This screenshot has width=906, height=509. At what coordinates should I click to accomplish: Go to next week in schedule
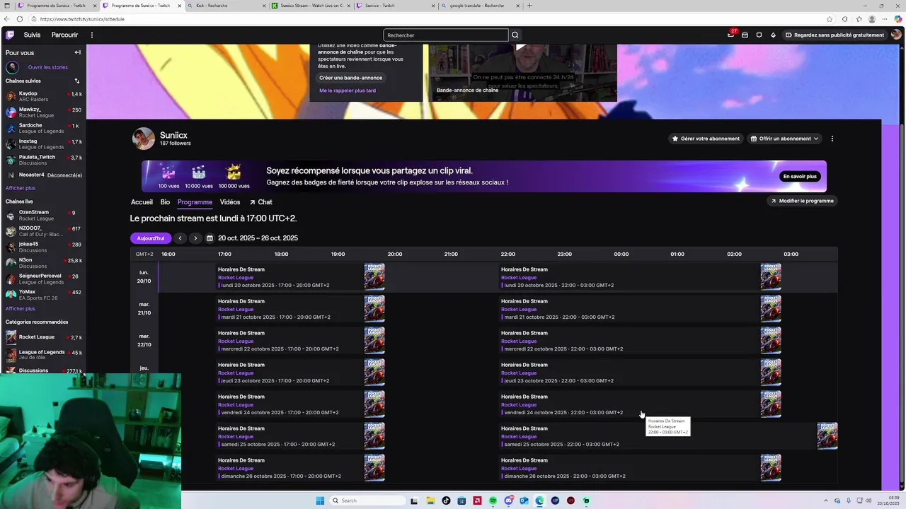(195, 238)
